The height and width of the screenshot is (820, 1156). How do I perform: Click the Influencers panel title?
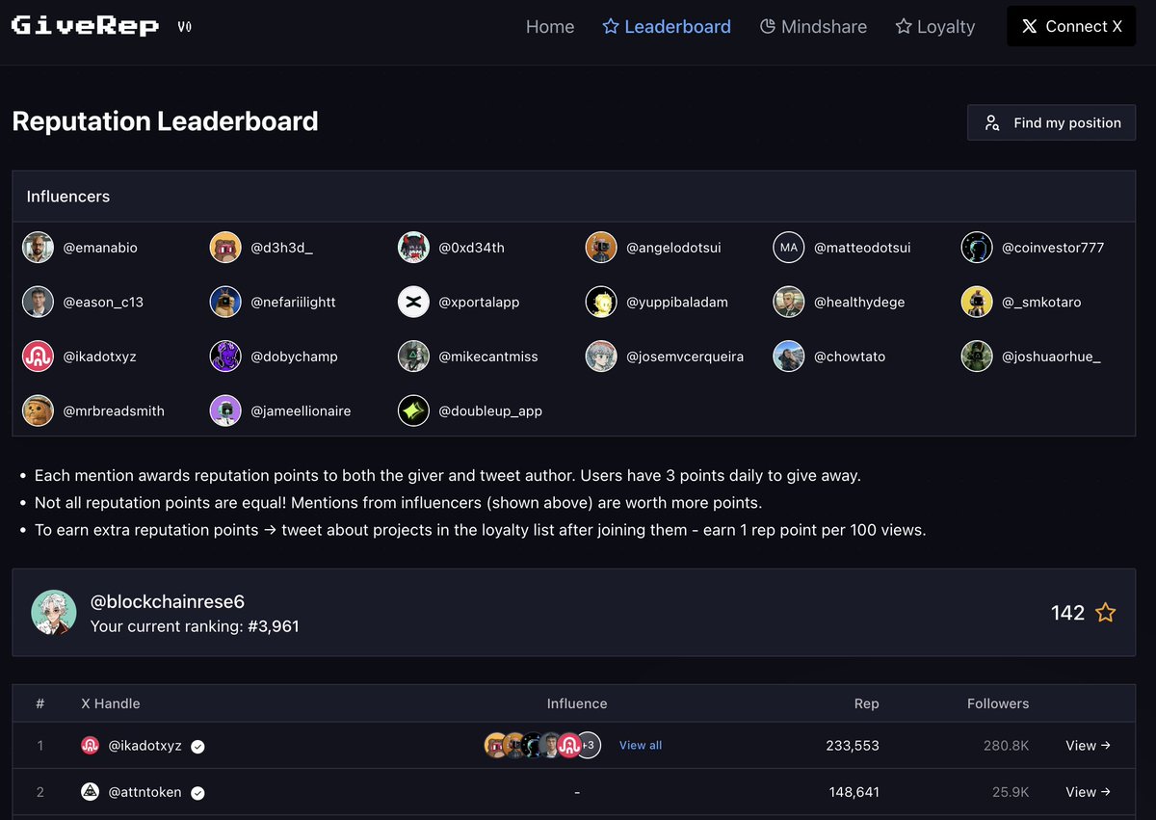coord(68,197)
